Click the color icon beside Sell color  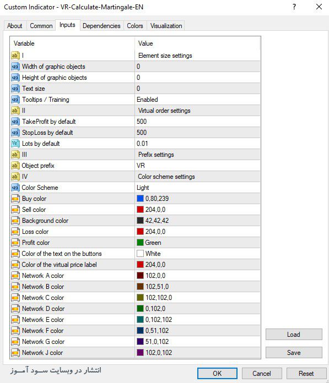pyautogui.click(x=15, y=210)
